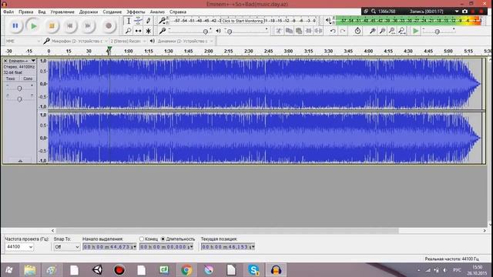
Task: Click the horizontal scrollbar under tracks
Action: click(x=227, y=231)
